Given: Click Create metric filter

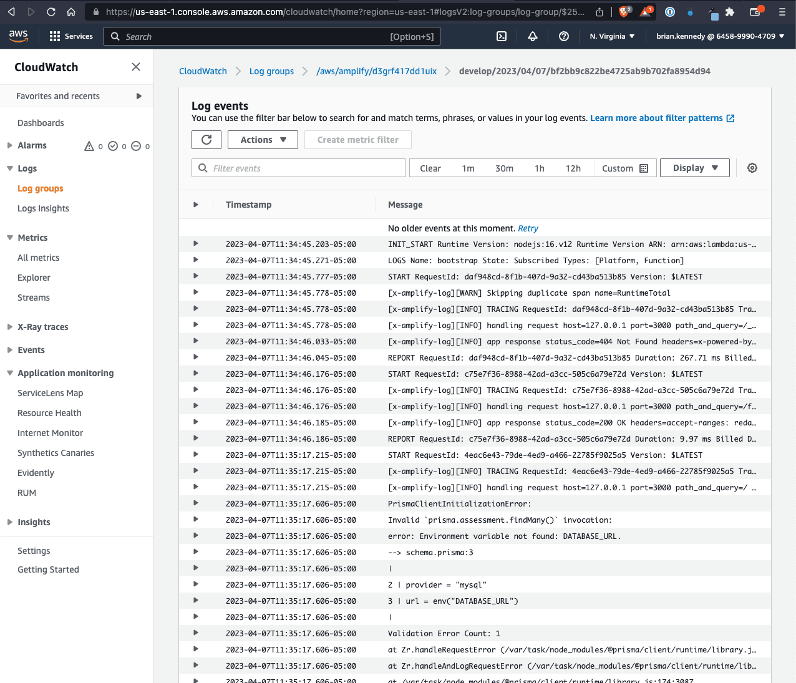Looking at the screenshot, I should pos(357,140).
